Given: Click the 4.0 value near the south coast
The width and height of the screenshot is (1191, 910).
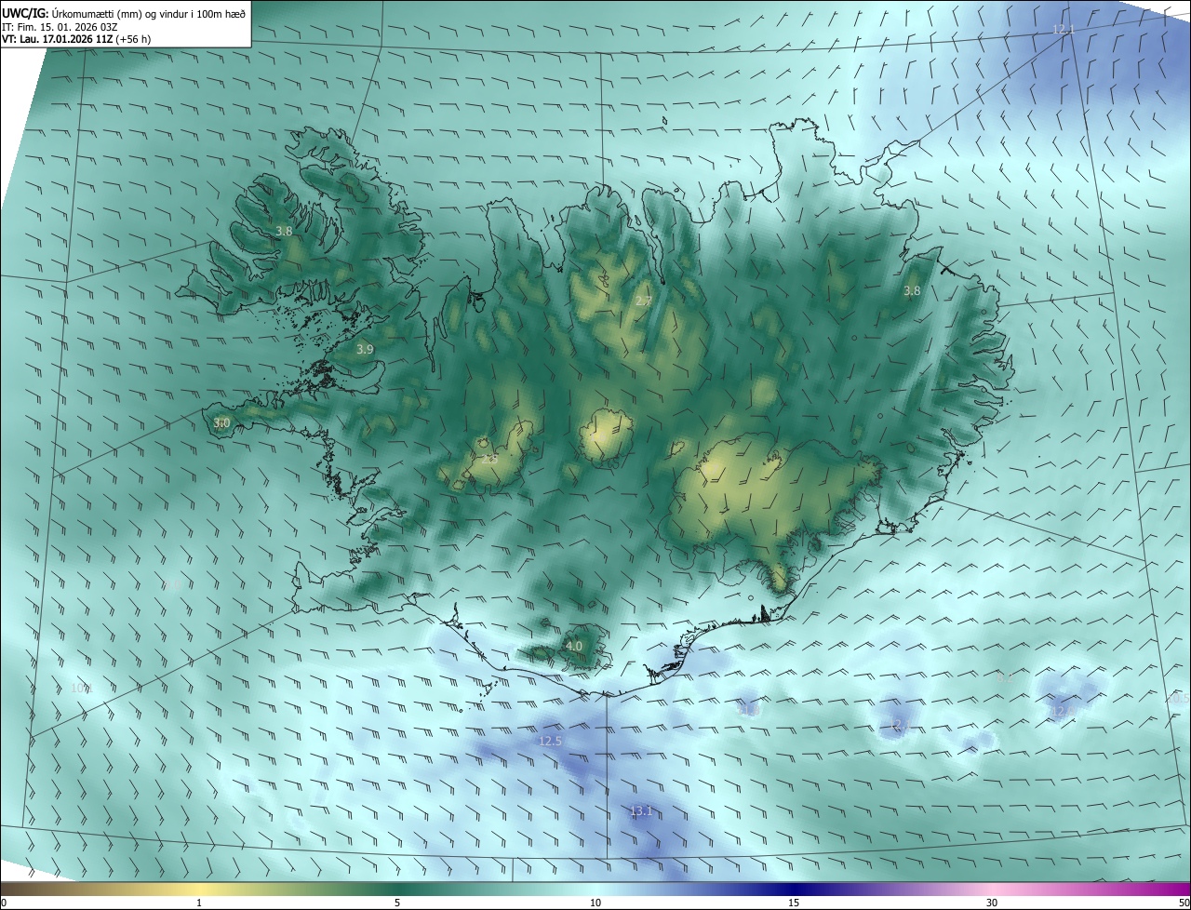Looking at the screenshot, I should 574,646.
